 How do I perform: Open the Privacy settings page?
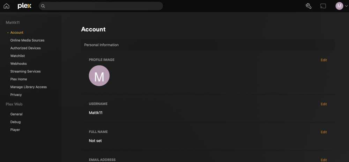tap(16, 95)
